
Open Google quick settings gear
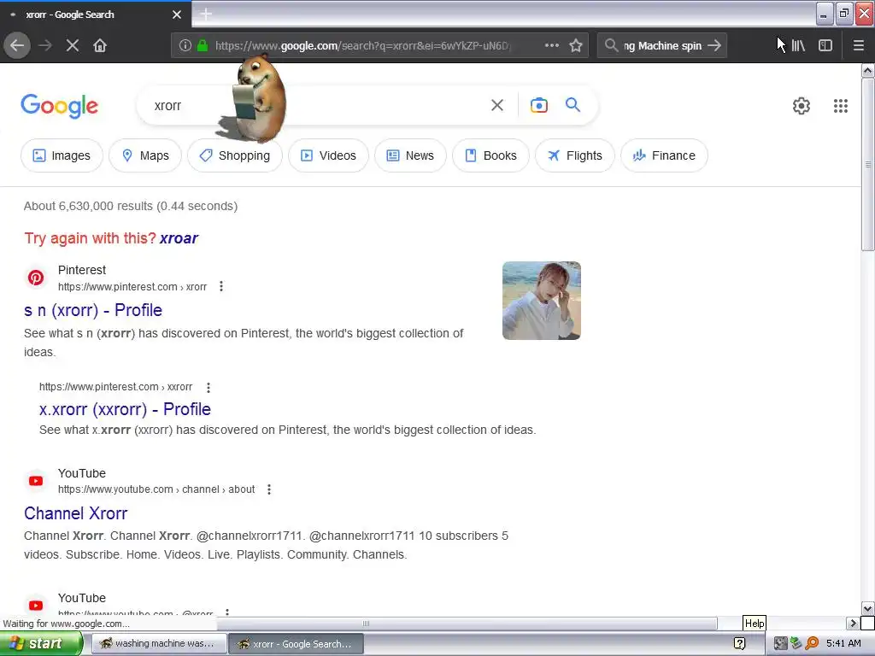tap(802, 105)
